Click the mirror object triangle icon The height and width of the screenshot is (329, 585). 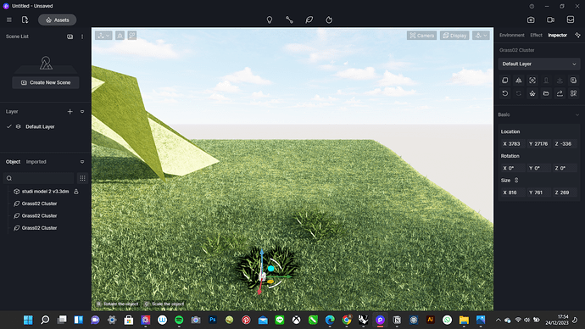pyautogui.click(x=519, y=81)
